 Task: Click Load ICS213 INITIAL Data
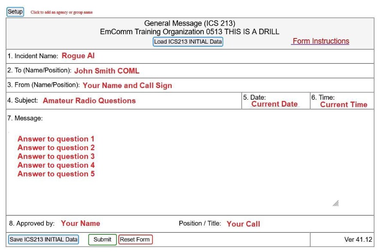tap(187, 42)
